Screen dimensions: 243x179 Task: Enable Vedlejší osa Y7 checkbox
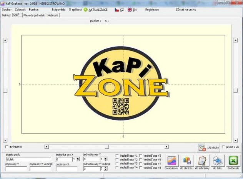tap(141, 164)
